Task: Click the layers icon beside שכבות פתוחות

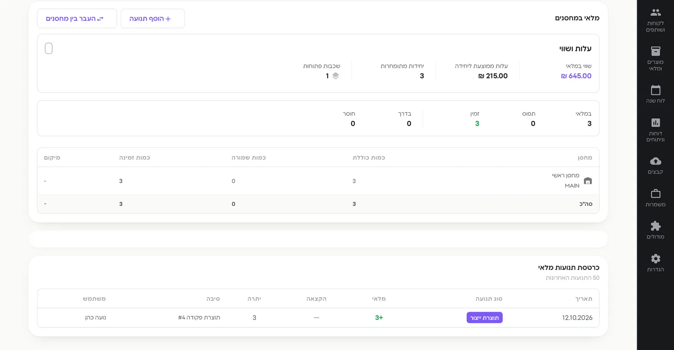Action: click(x=335, y=76)
